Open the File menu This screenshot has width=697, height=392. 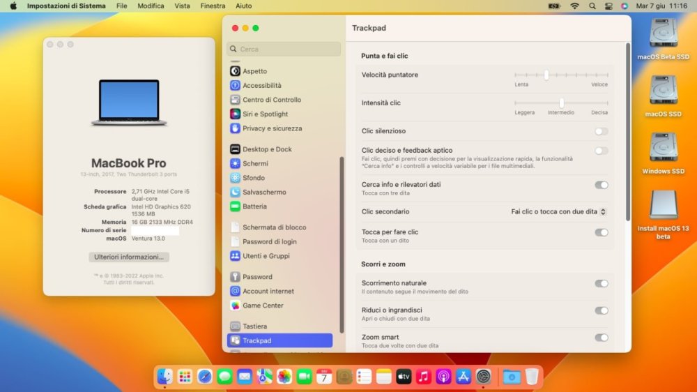pos(122,6)
